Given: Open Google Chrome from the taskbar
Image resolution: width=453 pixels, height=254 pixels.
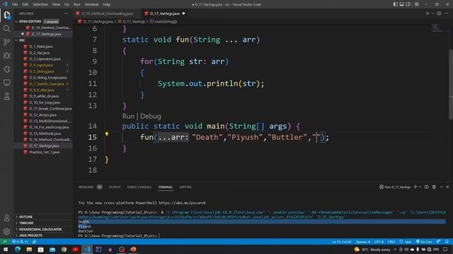Looking at the screenshot, I should (64, 249).
